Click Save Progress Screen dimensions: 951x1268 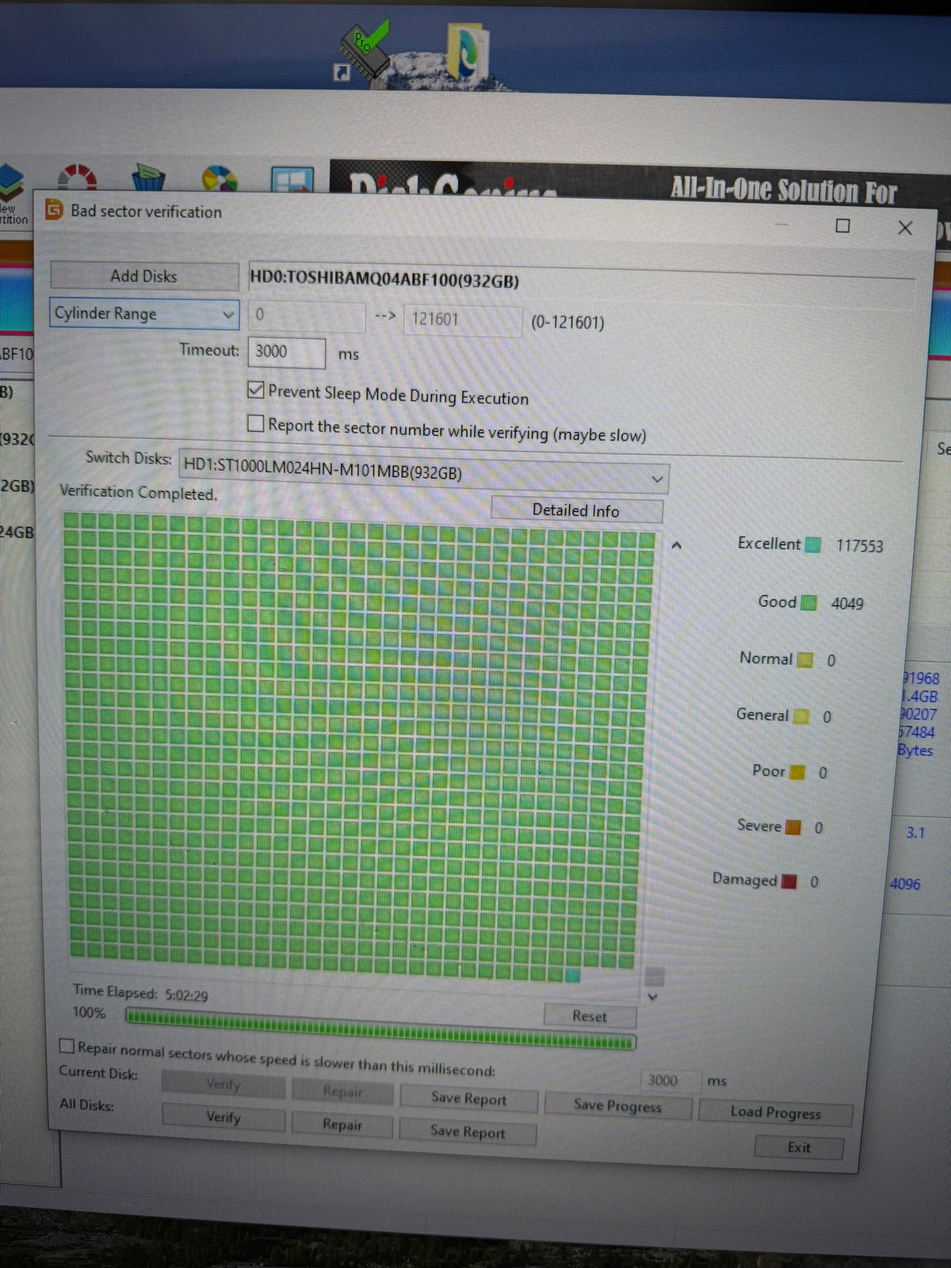coord(617,1106)
